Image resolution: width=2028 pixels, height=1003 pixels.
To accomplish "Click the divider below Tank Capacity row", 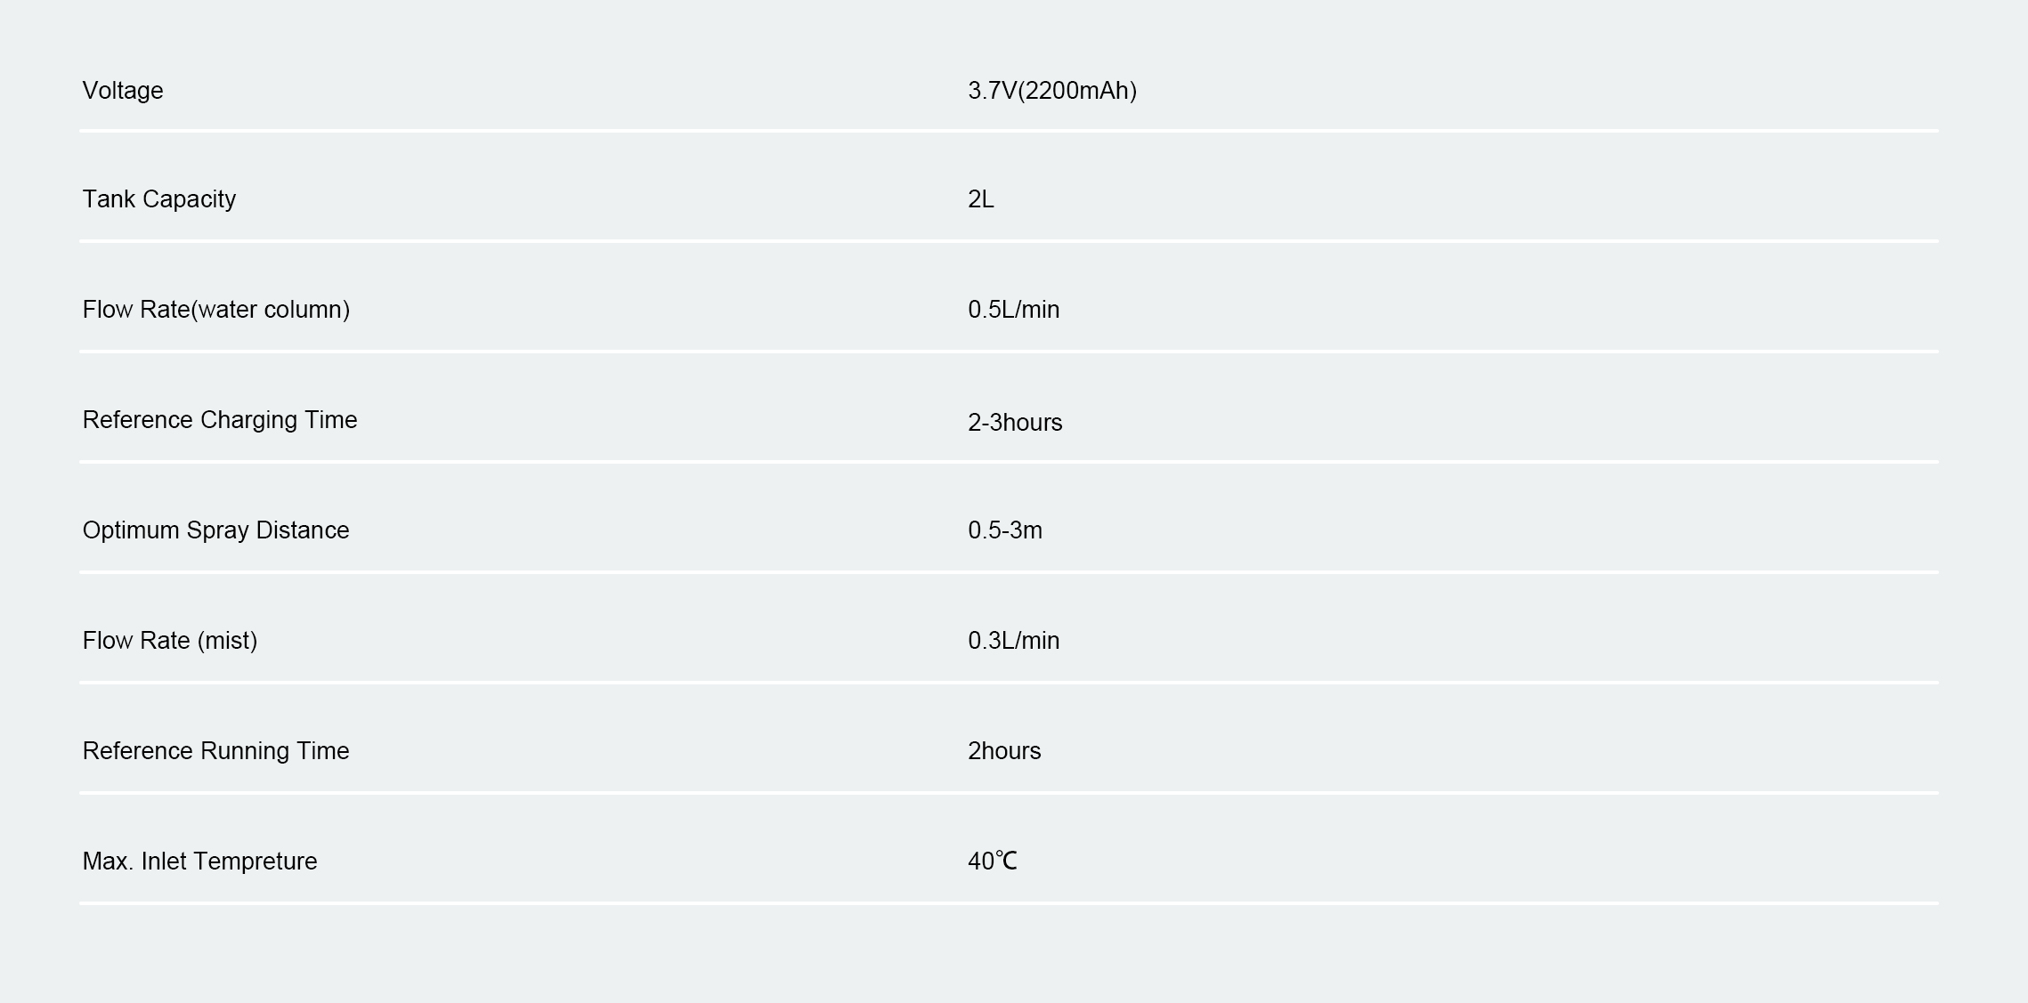I will [1009, 241].
